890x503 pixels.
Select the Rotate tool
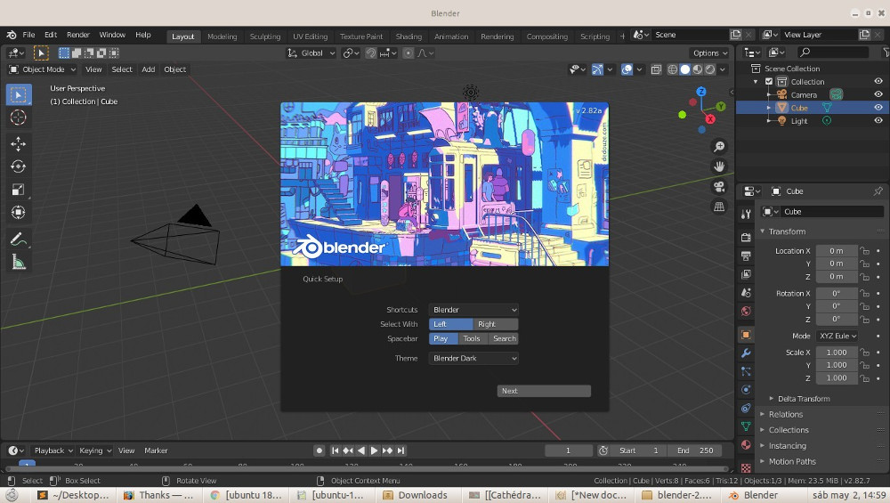[x=18, y=166]
